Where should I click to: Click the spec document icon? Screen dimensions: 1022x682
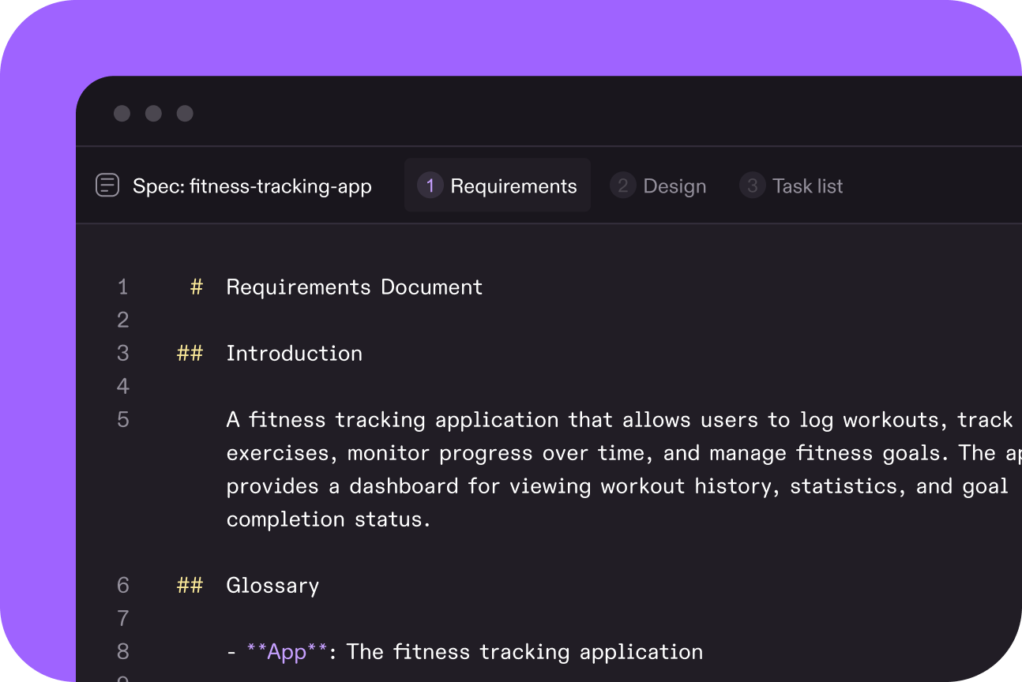tap(107, 185)
